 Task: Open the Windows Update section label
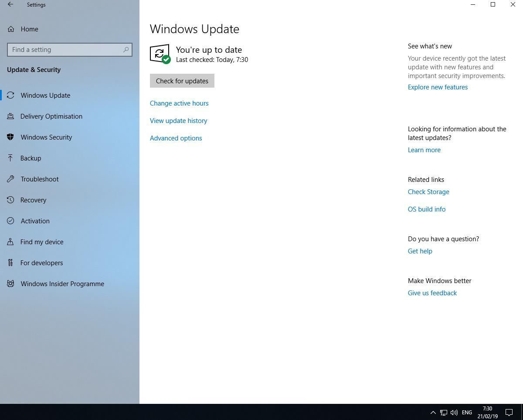click(45, 95)
